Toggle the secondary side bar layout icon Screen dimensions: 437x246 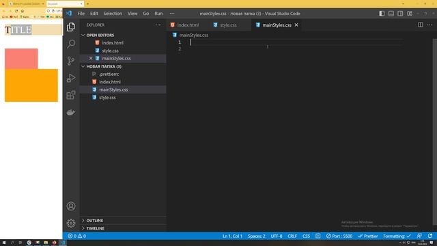click(400, 14)
